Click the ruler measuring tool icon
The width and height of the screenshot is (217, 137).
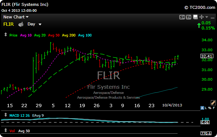coord(213,103)
